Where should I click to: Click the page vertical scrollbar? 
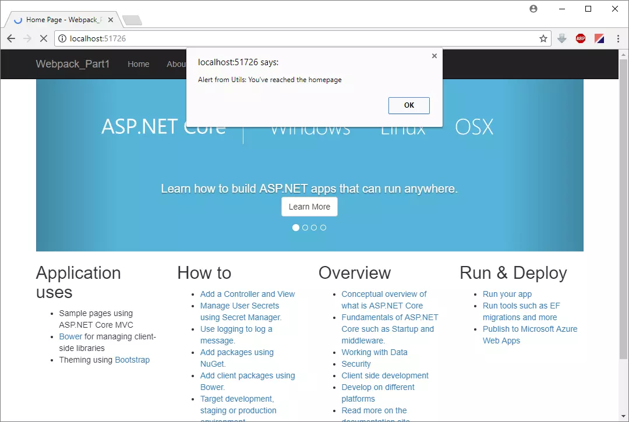[623, 204]
